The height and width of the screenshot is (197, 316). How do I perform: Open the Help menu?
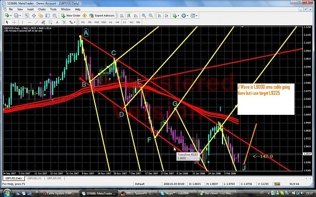[77, 9]
